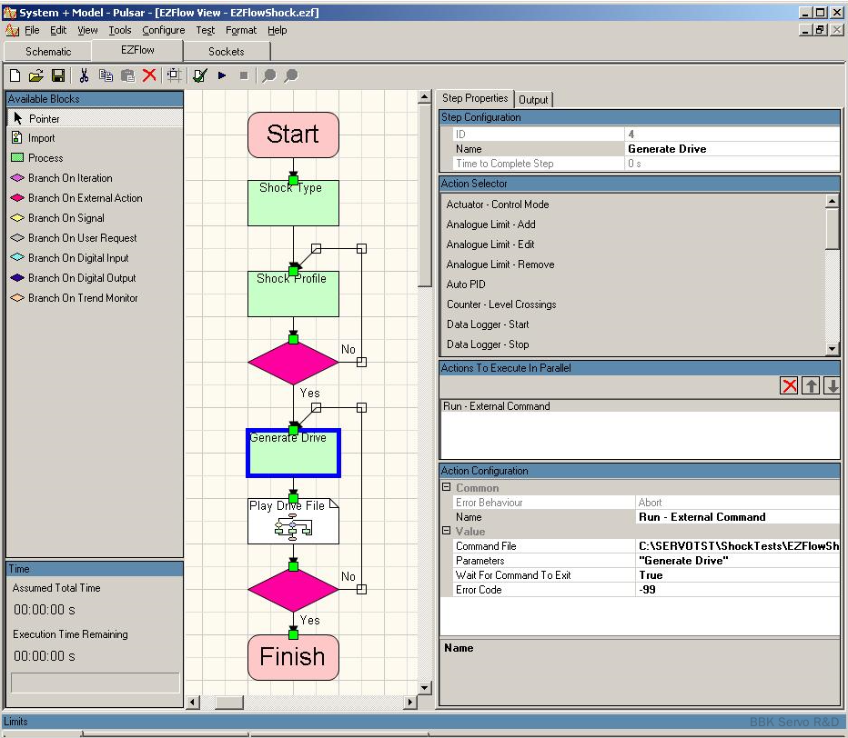Collapse the Common section in Action Configuration
Viewport: 848px width, 738px height.
[x=447, y=488]
